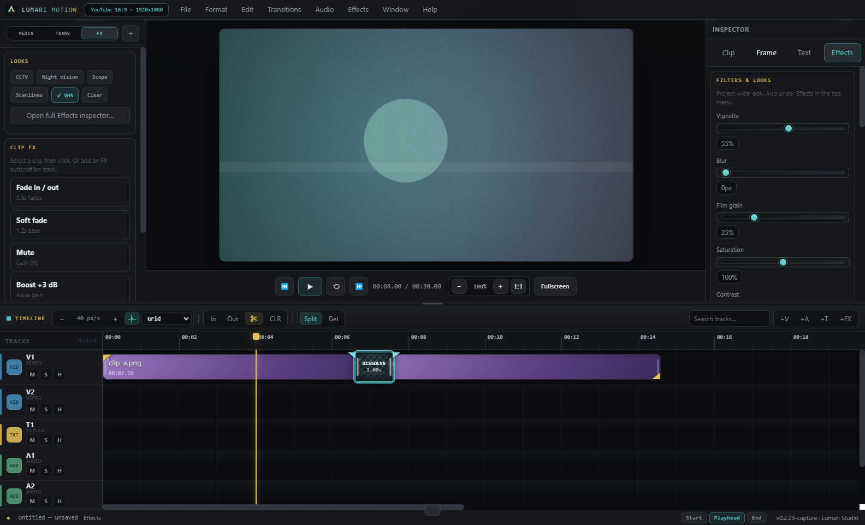Image resolution: width=865 pixels, height=525 pixels.
Task: Open Inspector Clip tab
Action: click(x=728, y=53)
